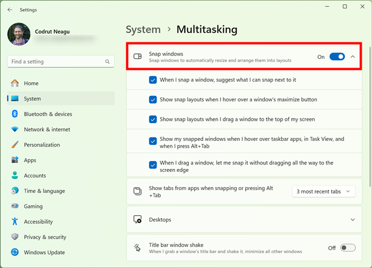This screenshot has height=268, width=372.
Task: Open Personalization settings
Action: (x=61, y=145)
